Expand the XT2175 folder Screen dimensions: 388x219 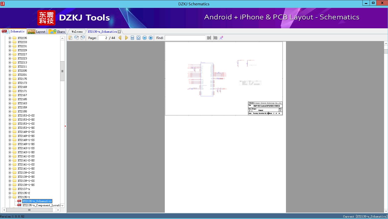point(10,79)
